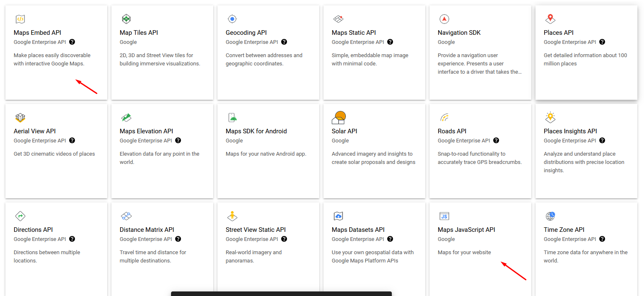Click help icon on the Time Zone API card
The width and height of the screenshot is (644, 296).
pos(602,239)
